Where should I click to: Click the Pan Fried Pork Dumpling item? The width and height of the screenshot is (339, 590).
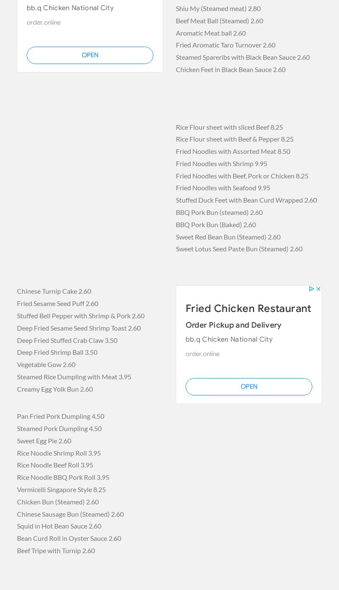pyautogui.click(x=61, y=416)
